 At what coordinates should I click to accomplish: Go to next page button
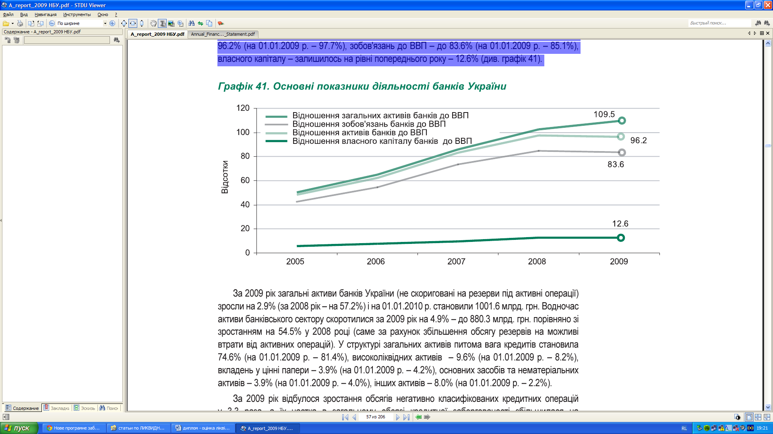[398, 417]
